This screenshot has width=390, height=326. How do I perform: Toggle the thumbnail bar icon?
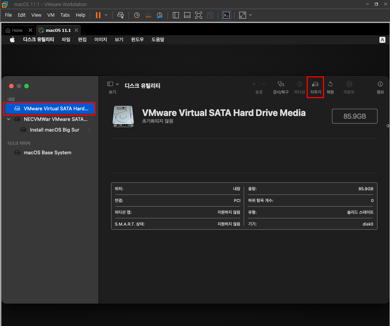click(187, 15)
